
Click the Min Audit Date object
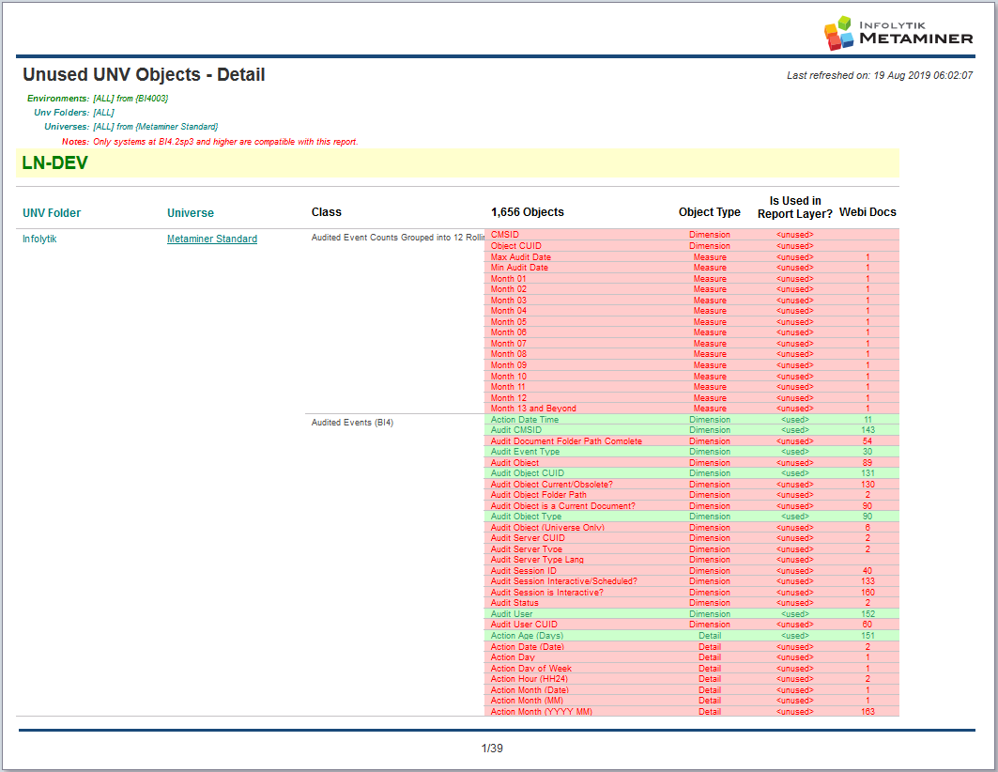pos(519,268)
